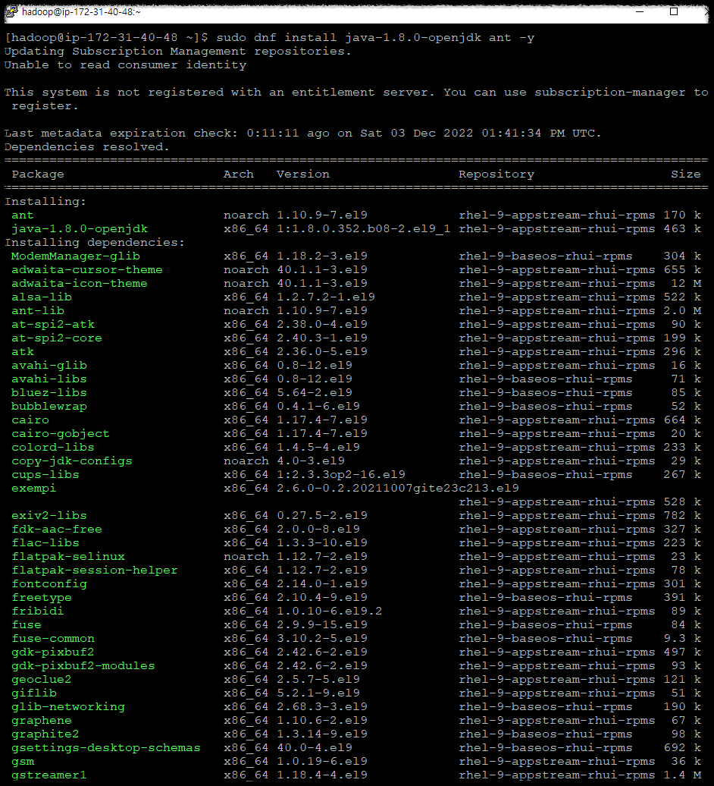Select the cairo-gobject package name

tap(61, 434)
